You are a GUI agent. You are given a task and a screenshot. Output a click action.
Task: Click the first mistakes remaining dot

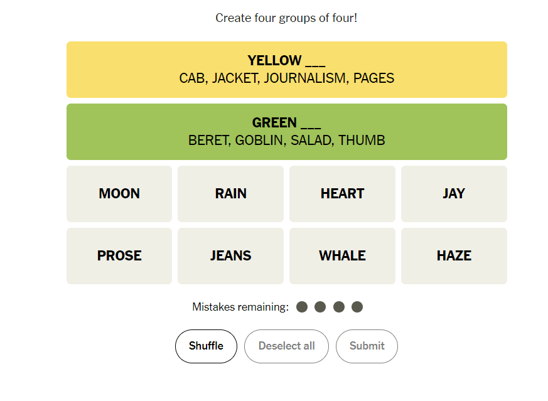(302, 307)
